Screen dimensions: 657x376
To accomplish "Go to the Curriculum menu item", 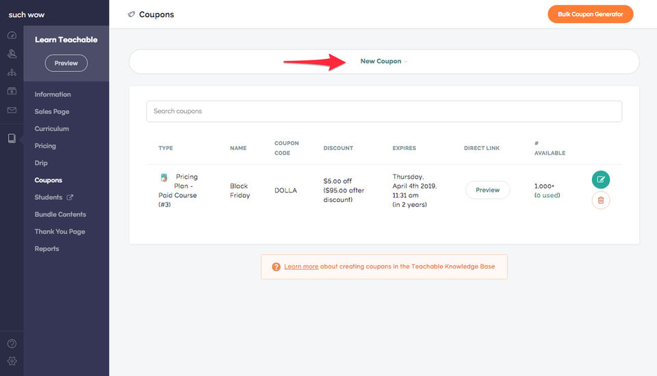I will 52,129.
